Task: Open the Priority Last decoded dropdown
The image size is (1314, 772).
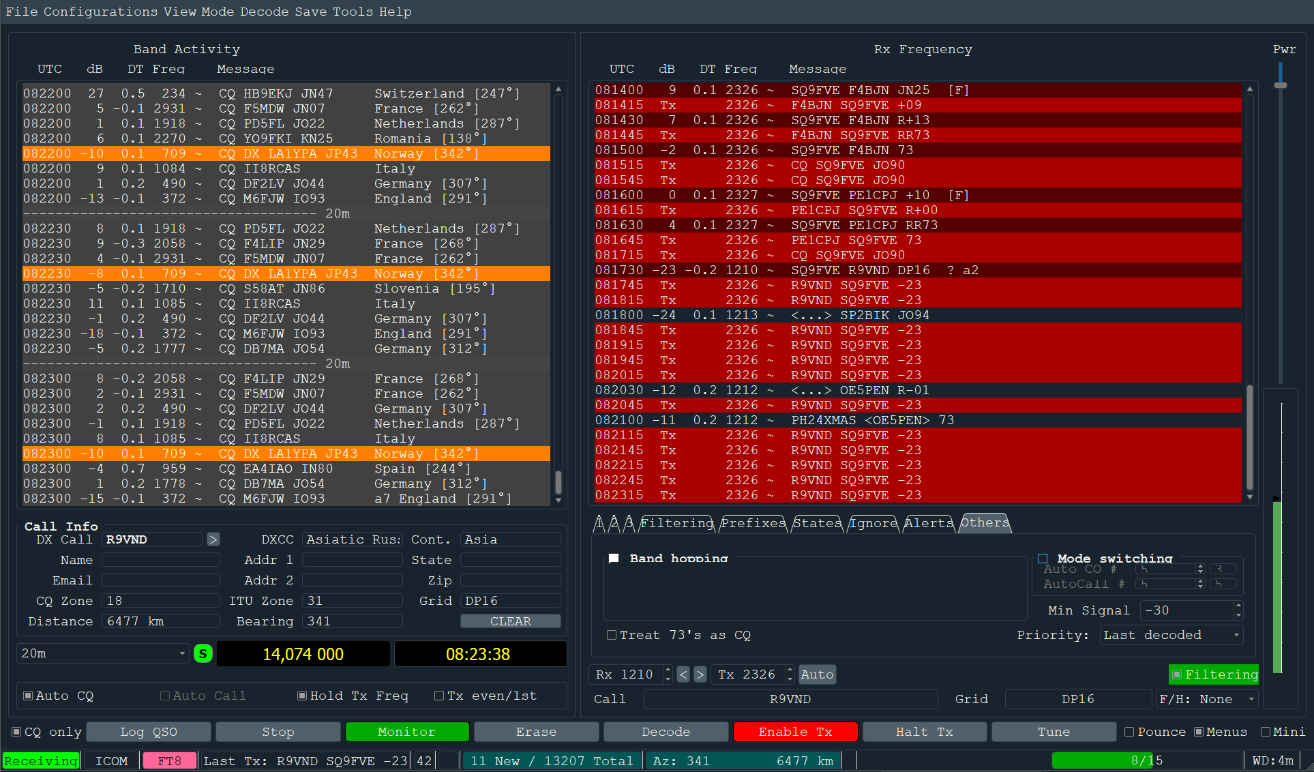Action: 1171,635
